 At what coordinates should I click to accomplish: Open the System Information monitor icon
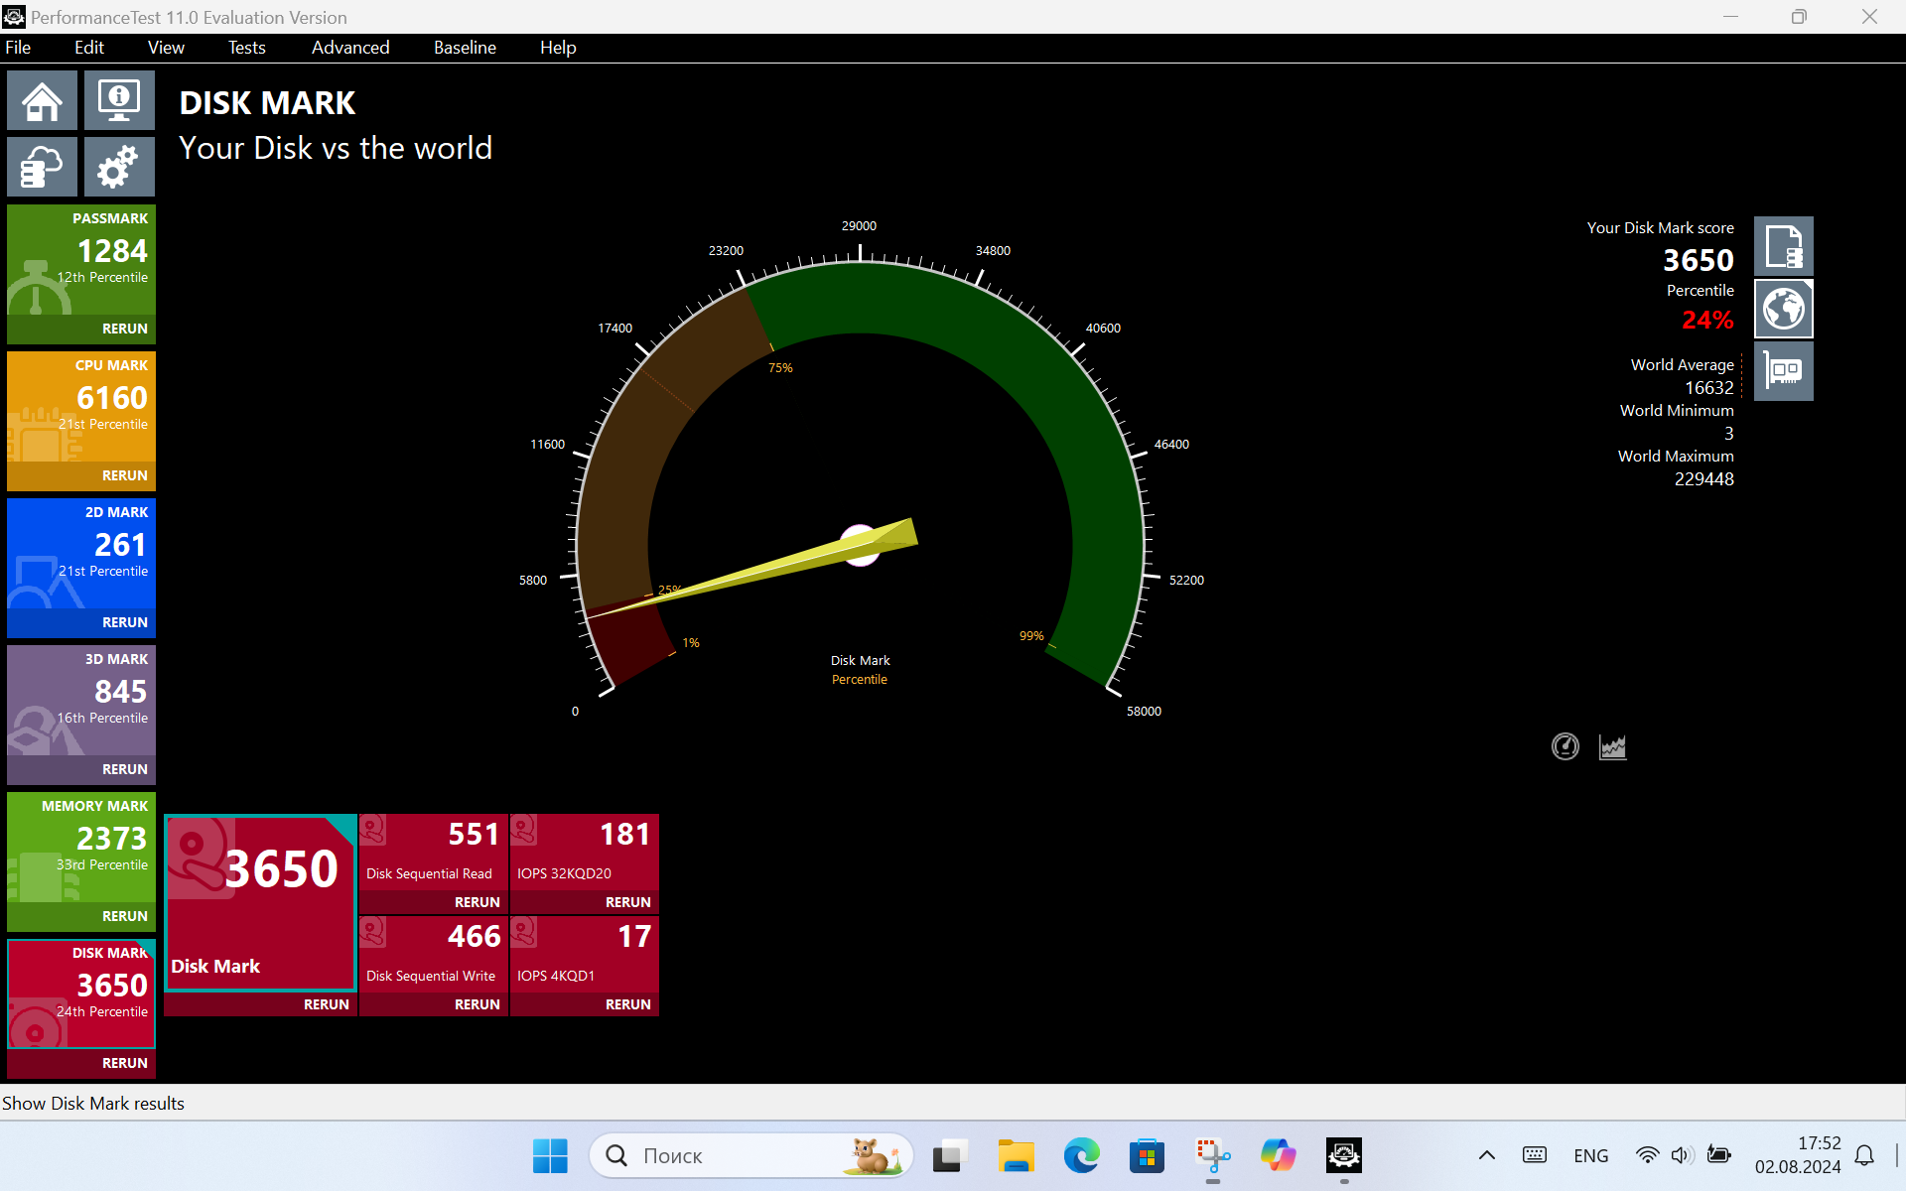pyautogui.click(x=119, y=100)
